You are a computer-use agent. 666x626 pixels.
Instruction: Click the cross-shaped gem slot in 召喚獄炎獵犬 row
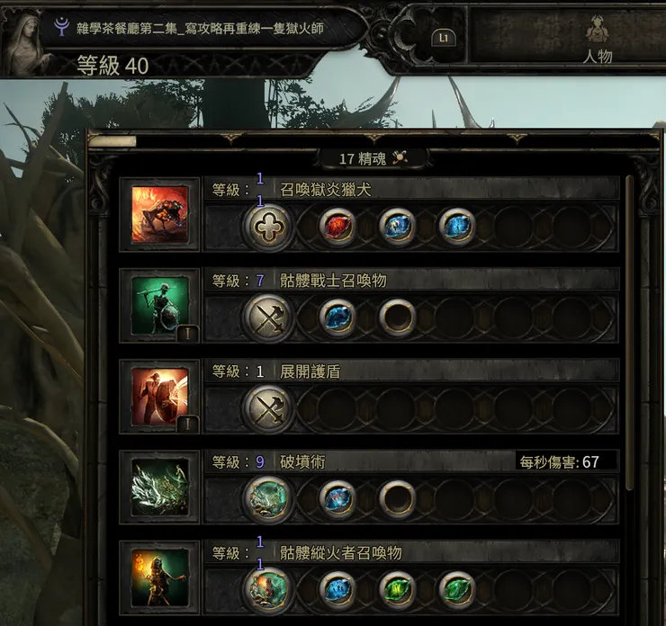click(x=268, y=227)
